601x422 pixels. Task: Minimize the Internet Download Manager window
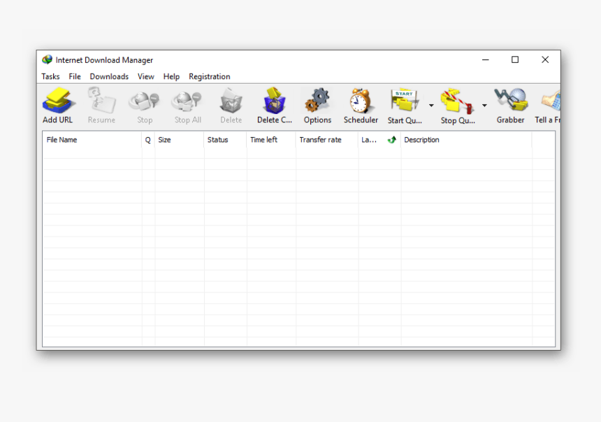click(x=485, y=59)
